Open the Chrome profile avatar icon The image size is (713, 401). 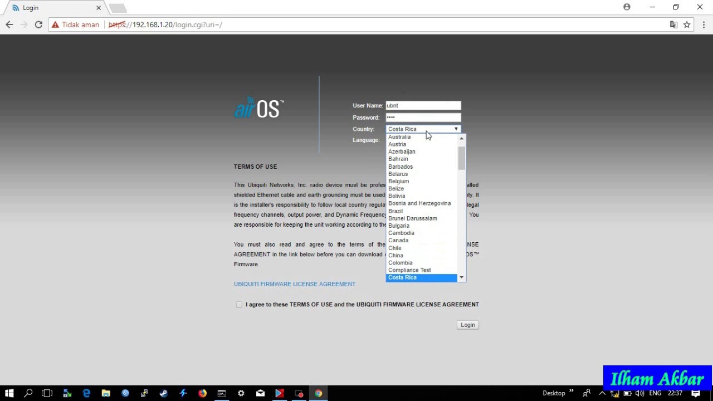tap(627, 7)
